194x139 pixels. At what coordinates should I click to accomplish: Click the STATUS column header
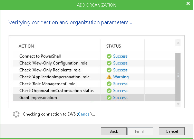[114, 46]
